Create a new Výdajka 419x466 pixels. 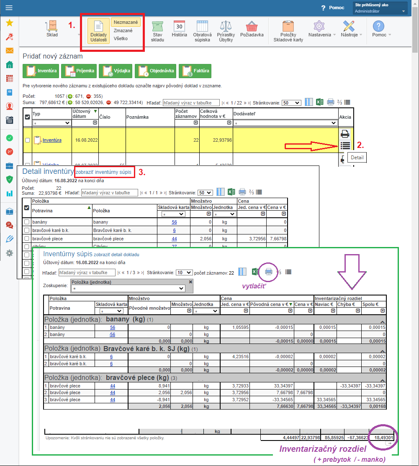click(x=116, y=71)
